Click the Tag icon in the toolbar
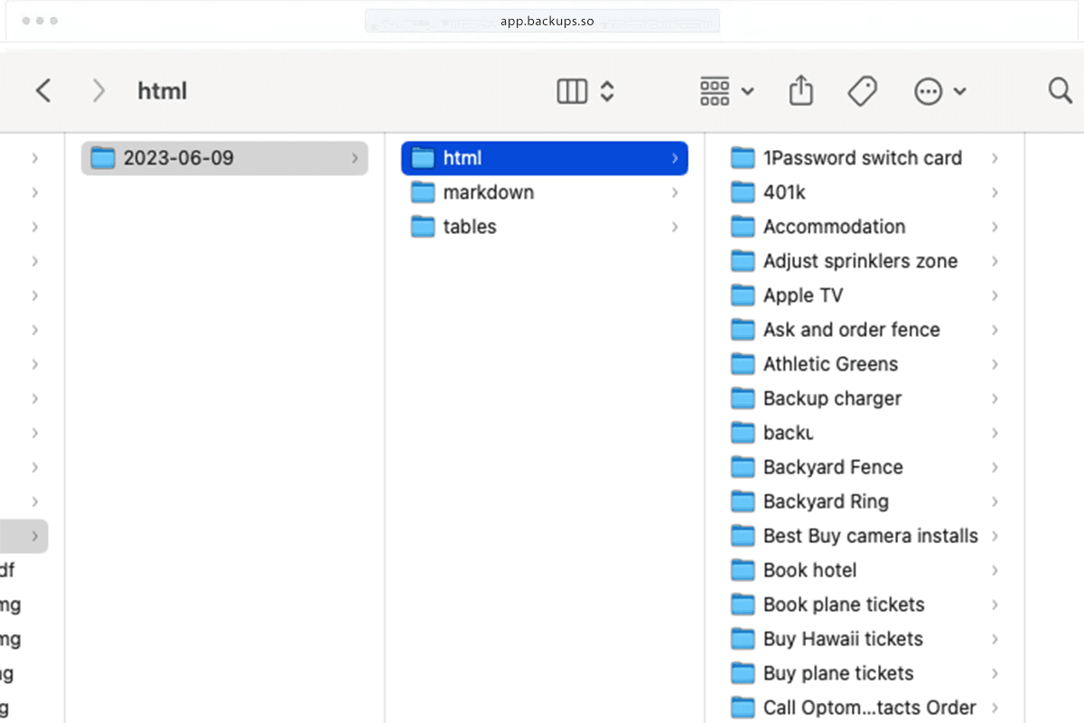The width and height of the screenshot is (1084, 723). click(x=862, y=90)
